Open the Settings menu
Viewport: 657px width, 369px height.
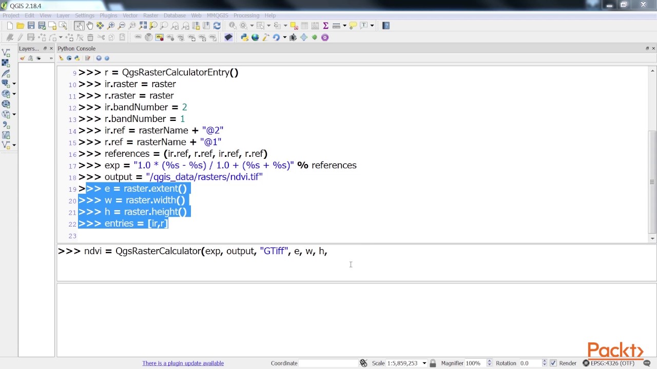click(x=85, y=15)
